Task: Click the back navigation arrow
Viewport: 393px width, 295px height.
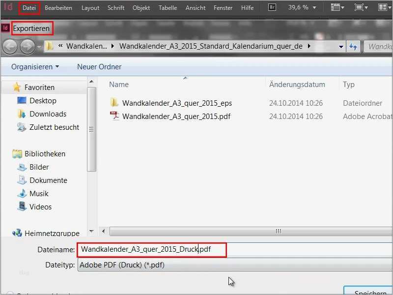Action: (x=10, y=46)
